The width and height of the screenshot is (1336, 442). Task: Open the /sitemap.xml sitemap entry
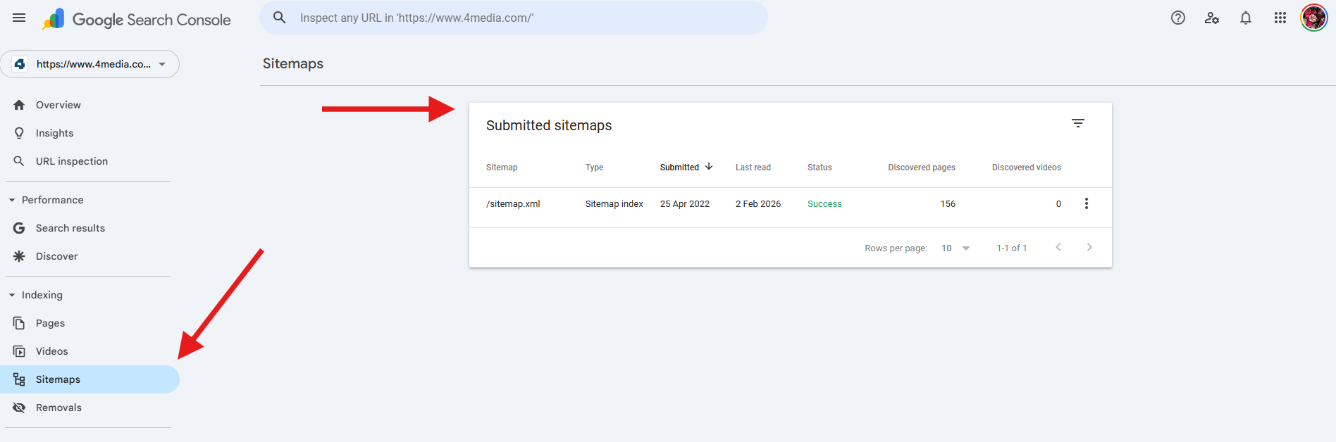tap(513, 204)
